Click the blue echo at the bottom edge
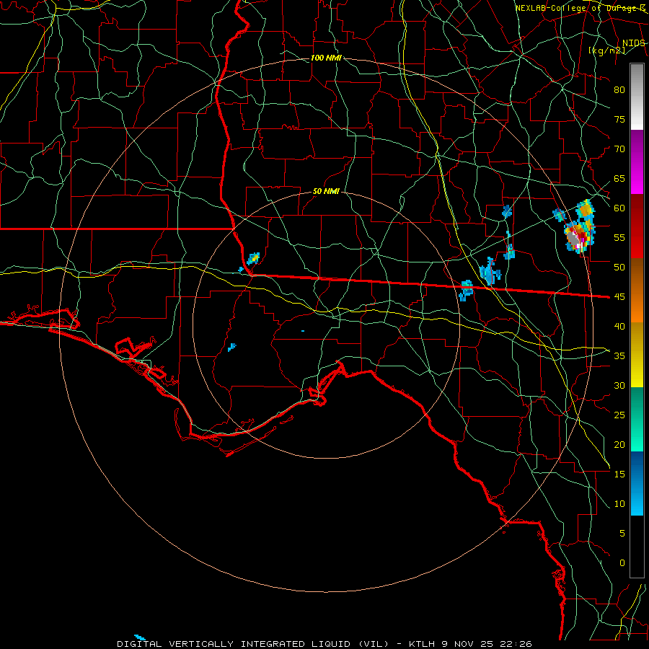 point(140,637)
